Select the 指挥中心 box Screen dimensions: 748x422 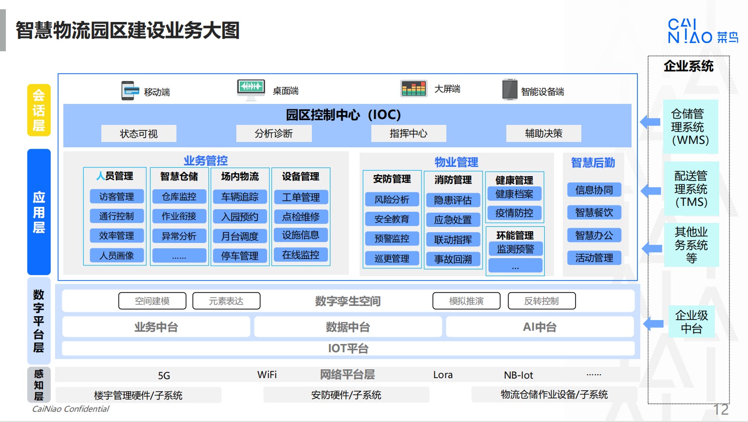pyautogui.click(x=408, y=133)
